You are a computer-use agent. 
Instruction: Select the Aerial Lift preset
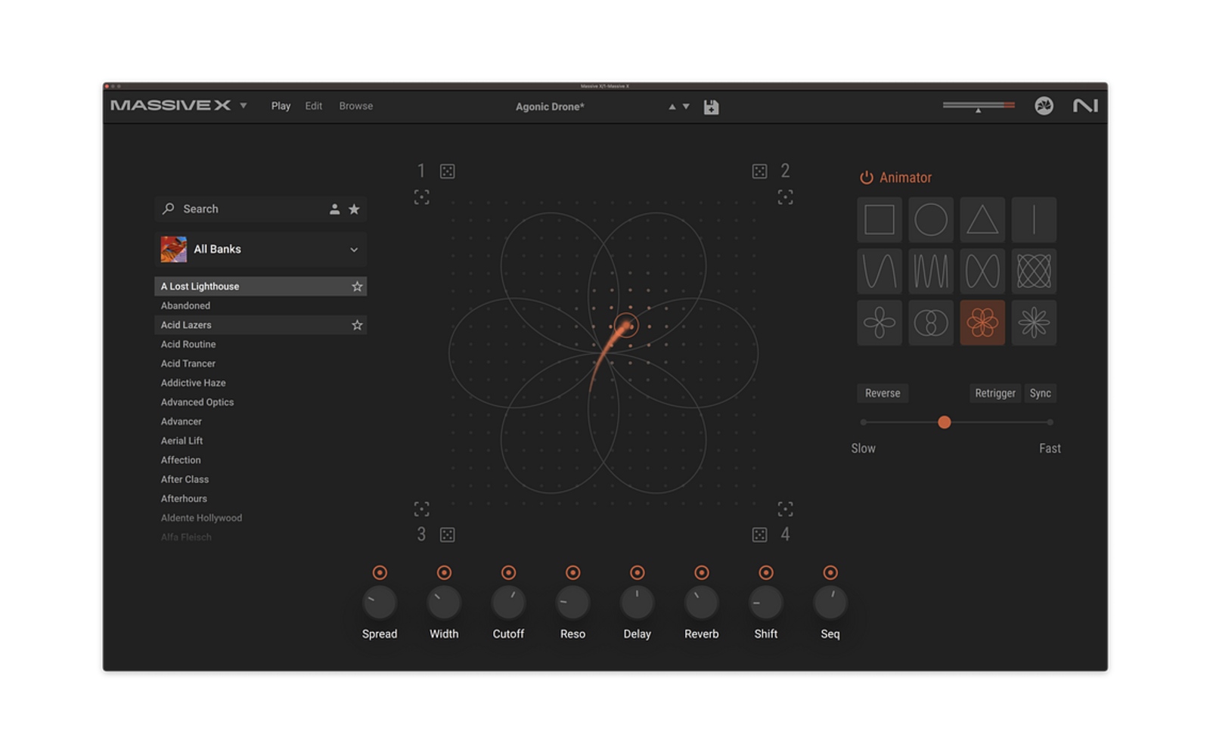pyautogui.click(x=261, y=441)
